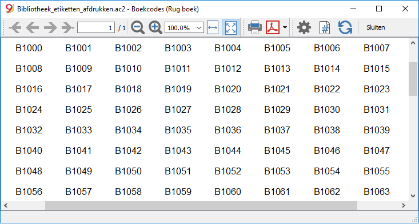Export the report to PDF

pyautogui.click(x=273, y=27)
